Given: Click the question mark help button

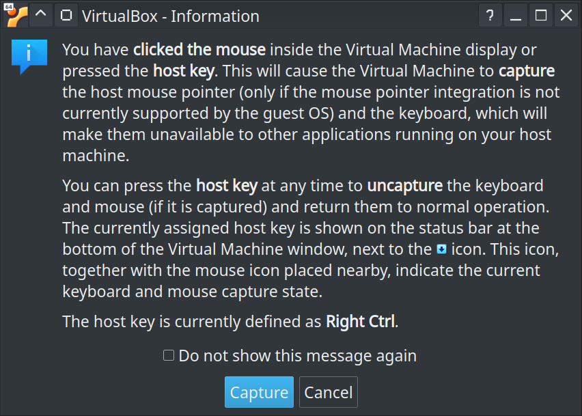Looking at the screenshot, I should [x=490, y=15].
